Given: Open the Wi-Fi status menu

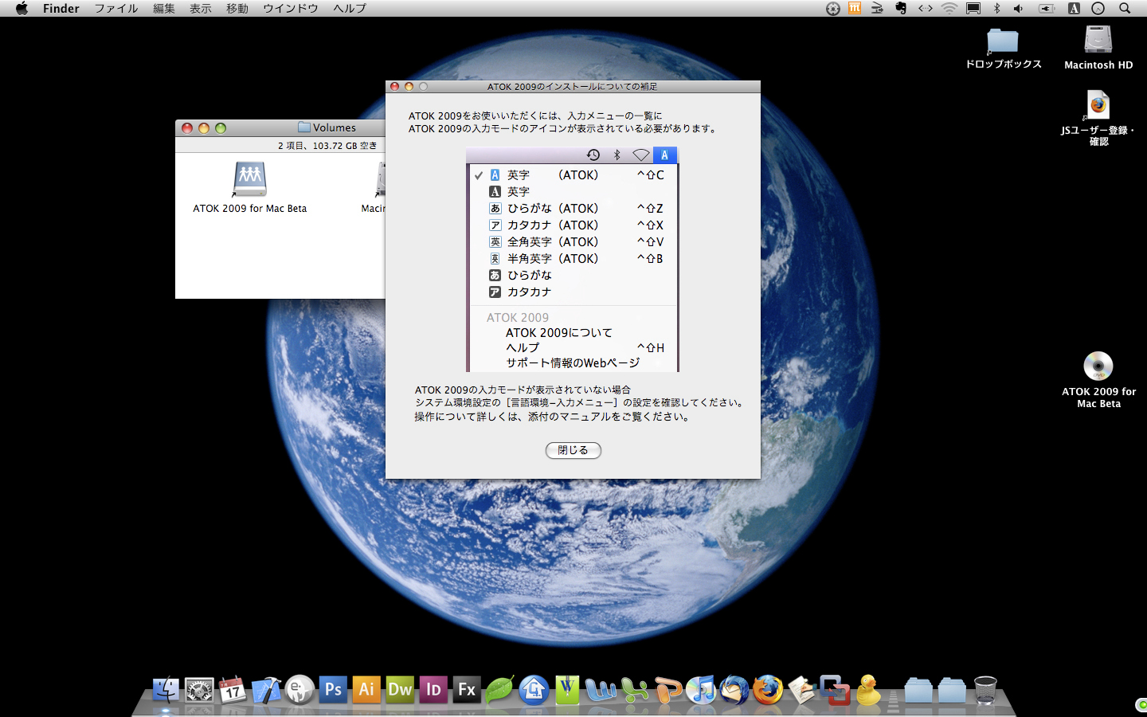Looking at the screenshot, I should [949, 8].
